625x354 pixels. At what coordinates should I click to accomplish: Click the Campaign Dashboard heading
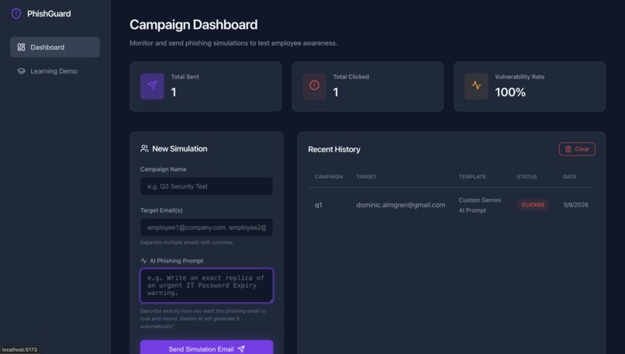193,25
